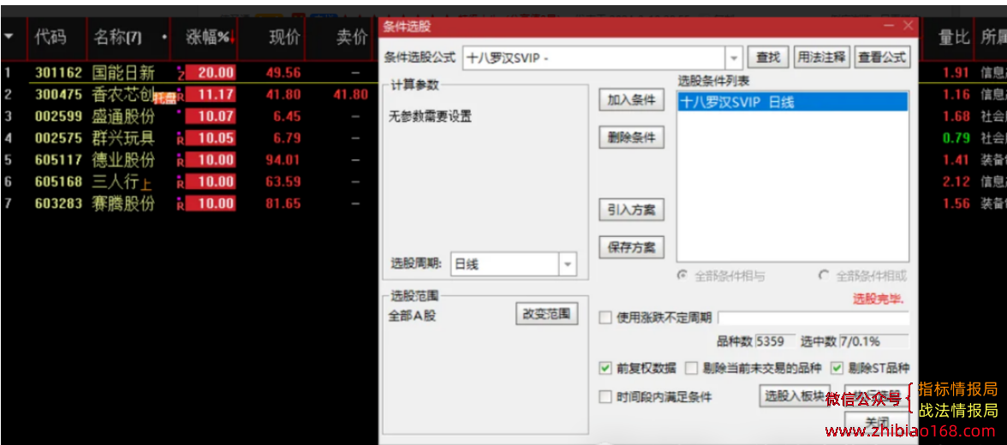Minimize the 条件选股 dialog

tap(889, 26)
